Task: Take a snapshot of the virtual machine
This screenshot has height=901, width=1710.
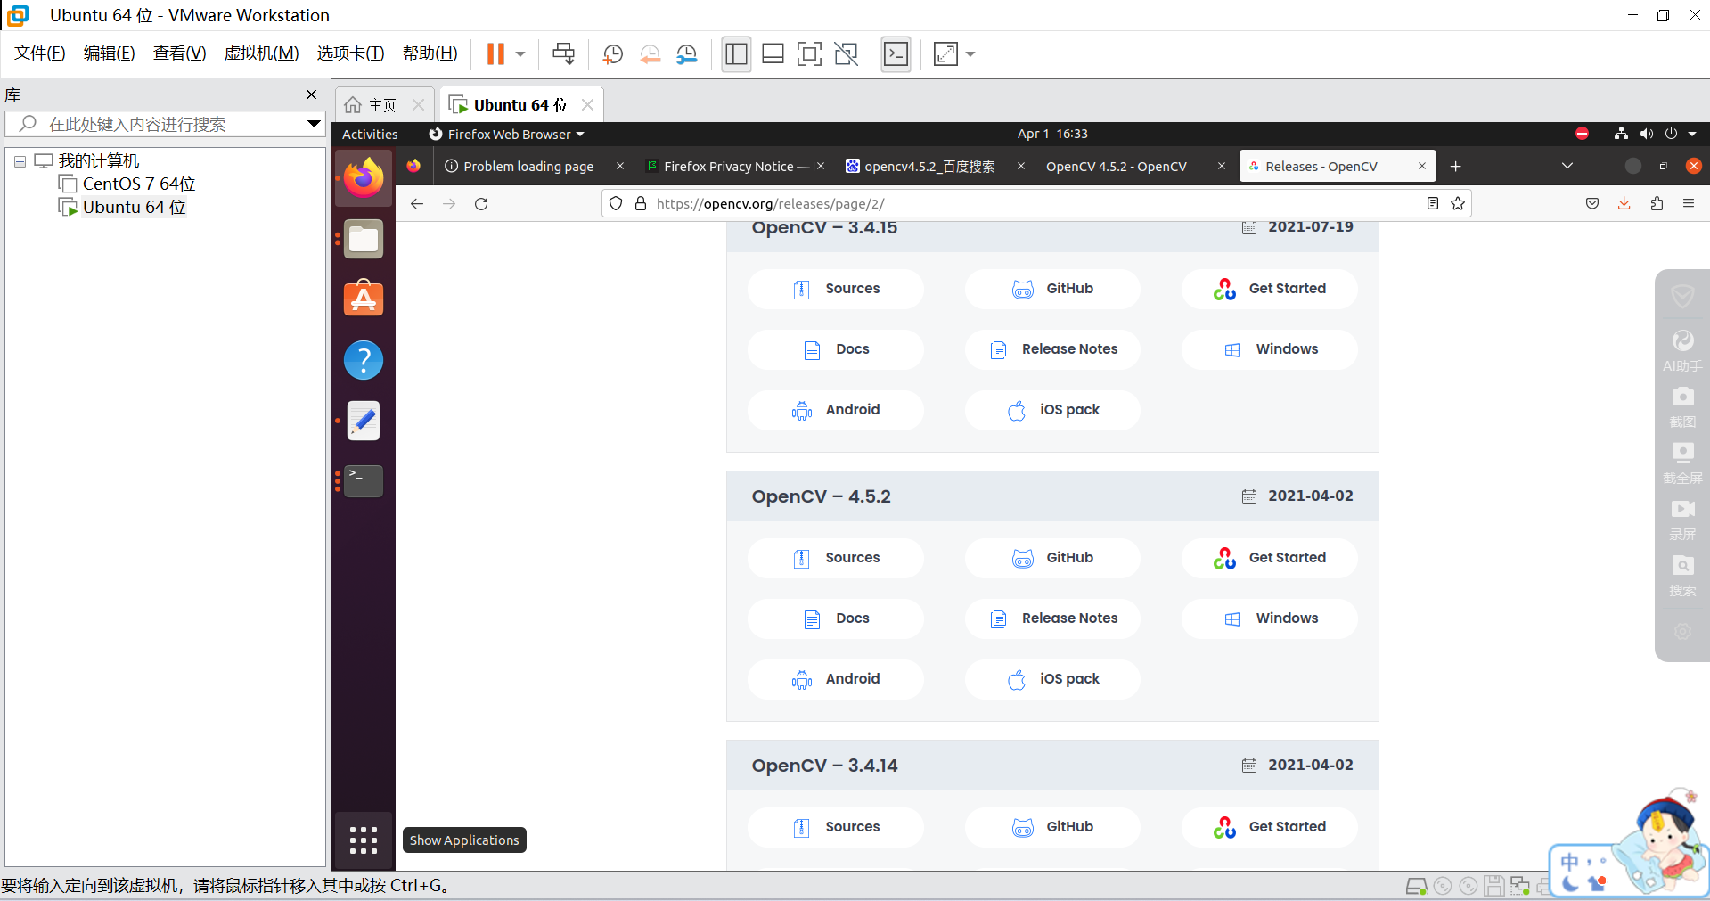Action: (612, 54)
